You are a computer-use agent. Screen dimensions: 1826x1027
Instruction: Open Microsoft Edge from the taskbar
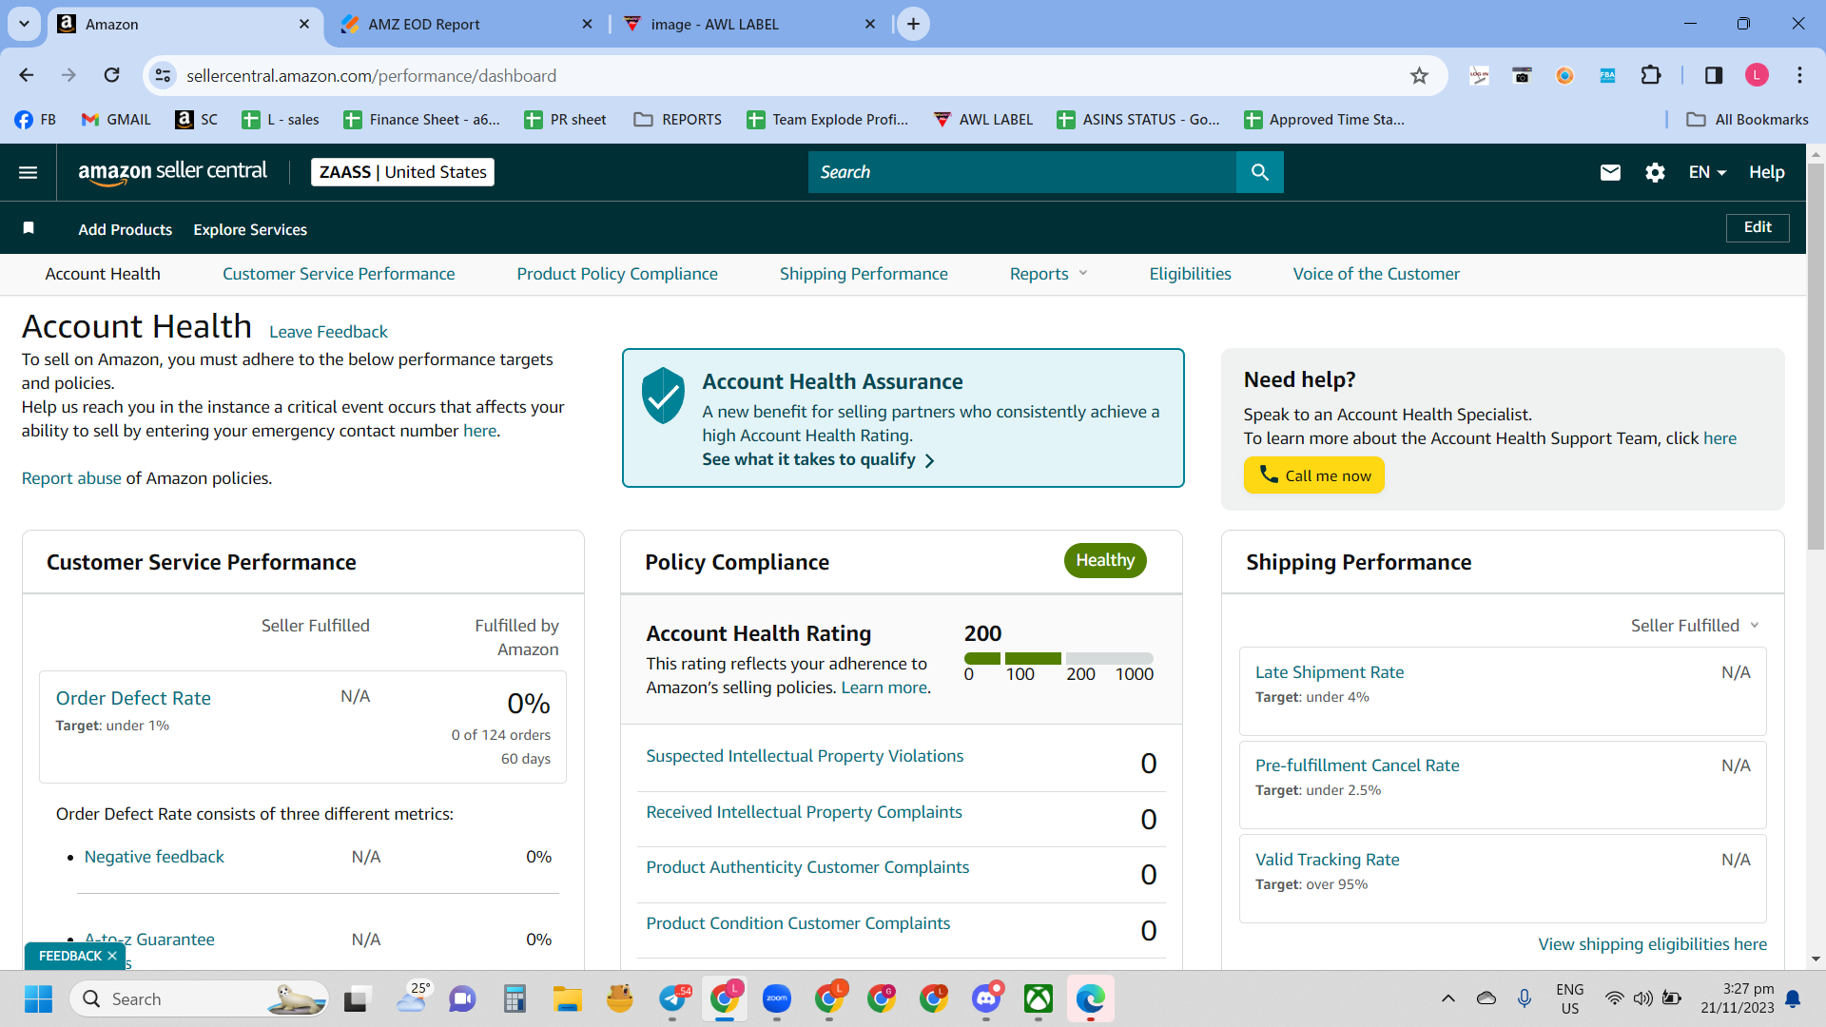1090,999
